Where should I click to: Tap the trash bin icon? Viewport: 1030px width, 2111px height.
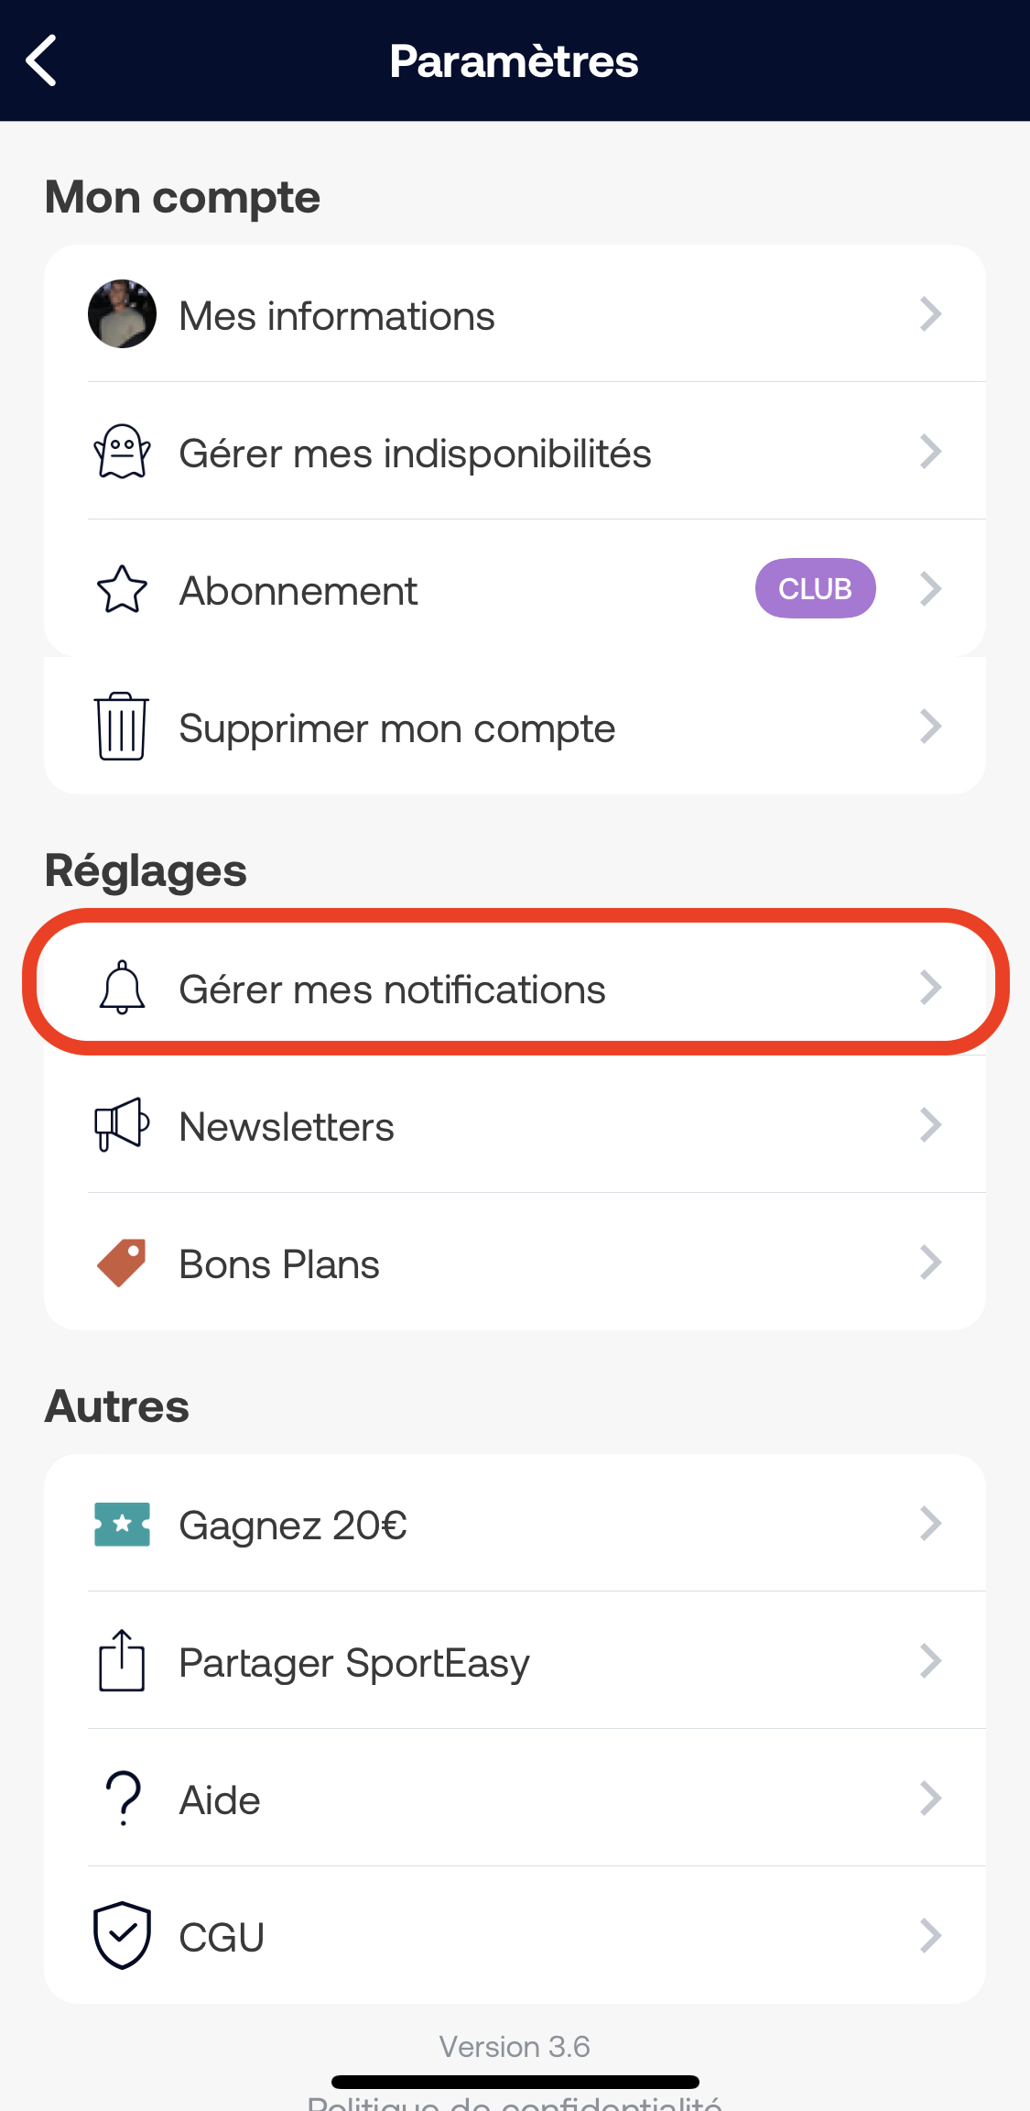[x=122, y=726]
